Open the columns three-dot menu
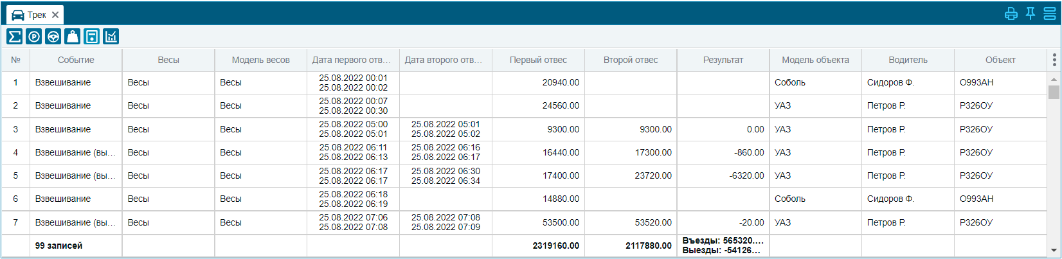 pyautogui.click(x=1054, y=60)
